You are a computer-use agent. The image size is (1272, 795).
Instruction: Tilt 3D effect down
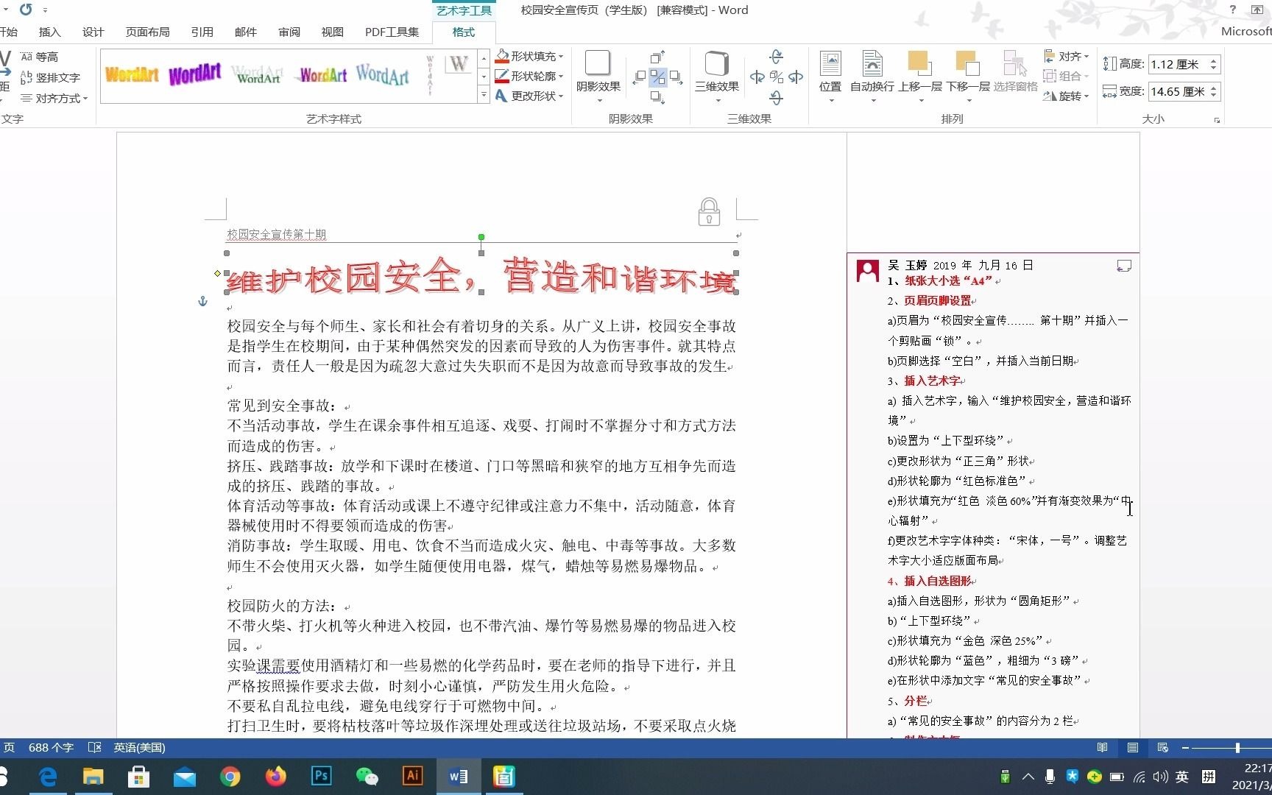(777, 97)
